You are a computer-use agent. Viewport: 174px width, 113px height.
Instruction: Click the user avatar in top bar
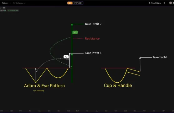pyautogui.click(x=171, y=3)
